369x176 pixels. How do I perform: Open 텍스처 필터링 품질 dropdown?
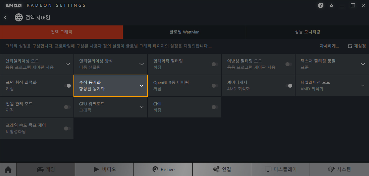(363, 64)
